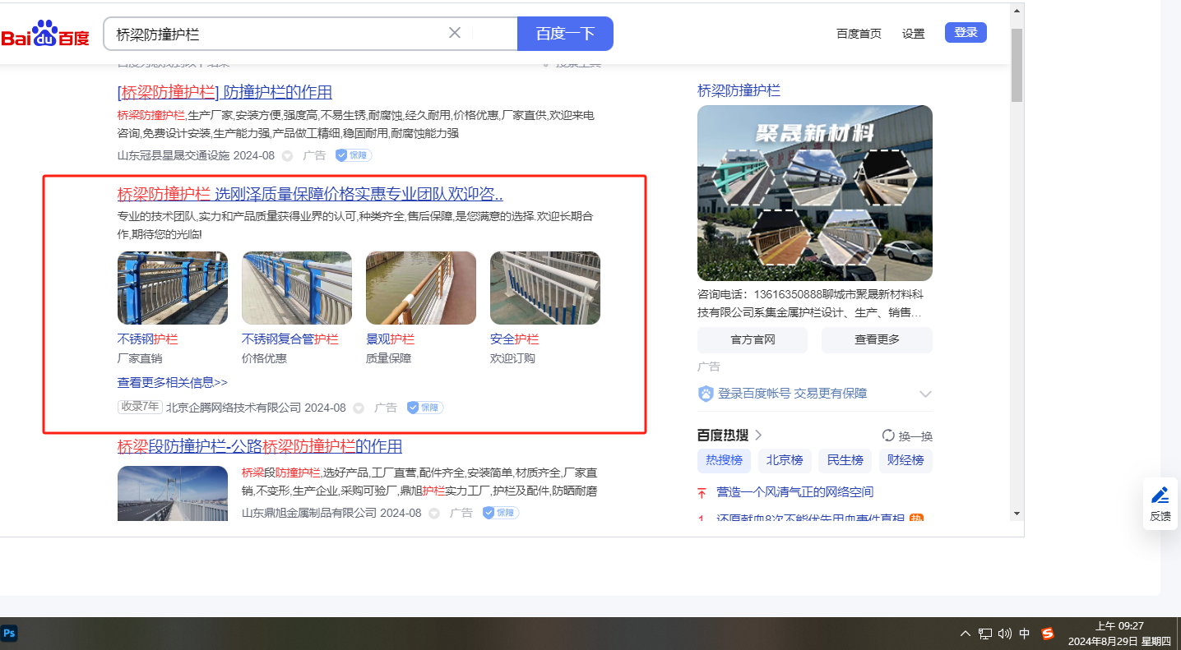
Task: Click the 山东冠县星晟交通设施 source name
Action: [174, 155]
